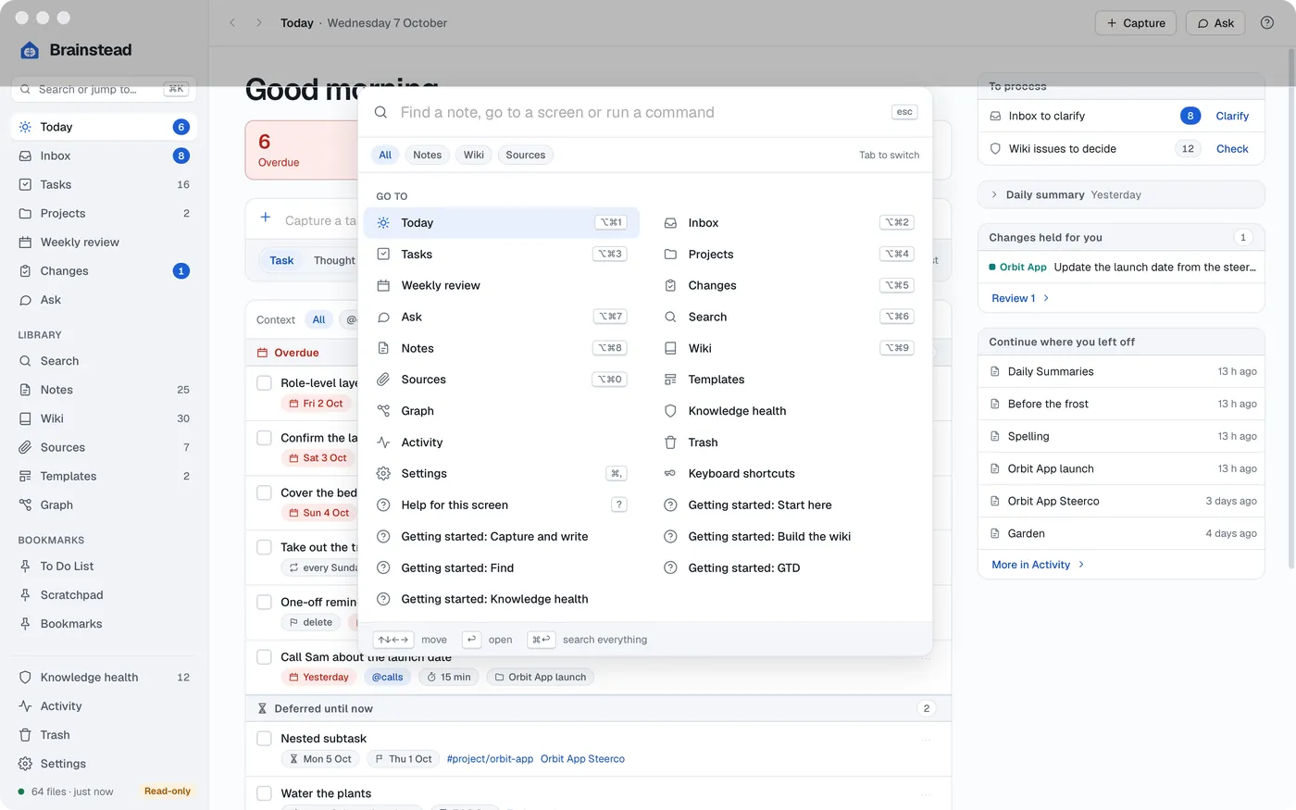Switch palette filter to Sources
The image size is (1296, 810).
526,156
